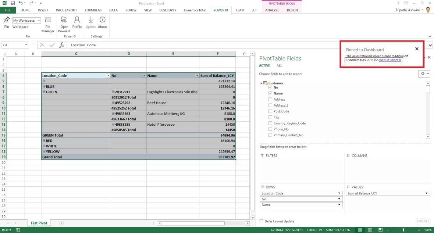Image resolution: width=434 pixels, height=233 pixels.
Task: Enable Defer Layout Update
Action: tap(261, 221)
